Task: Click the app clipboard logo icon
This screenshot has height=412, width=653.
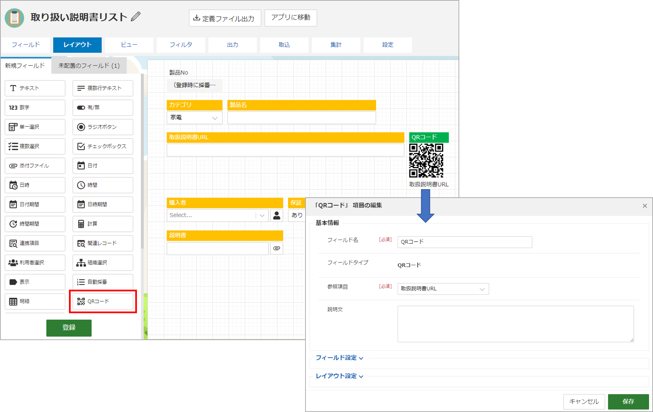Action: pos(14,17)
